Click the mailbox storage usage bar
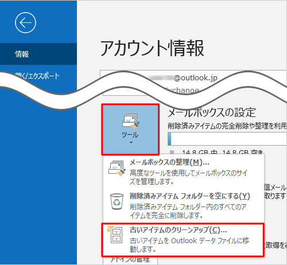Image resolution: width=287 pixels, height=265 pixels. pyautogui.click(x=227, y=139)
